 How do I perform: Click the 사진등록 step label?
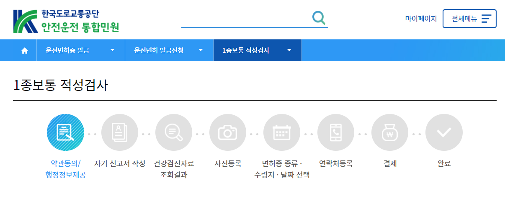[x=228, y=163]
